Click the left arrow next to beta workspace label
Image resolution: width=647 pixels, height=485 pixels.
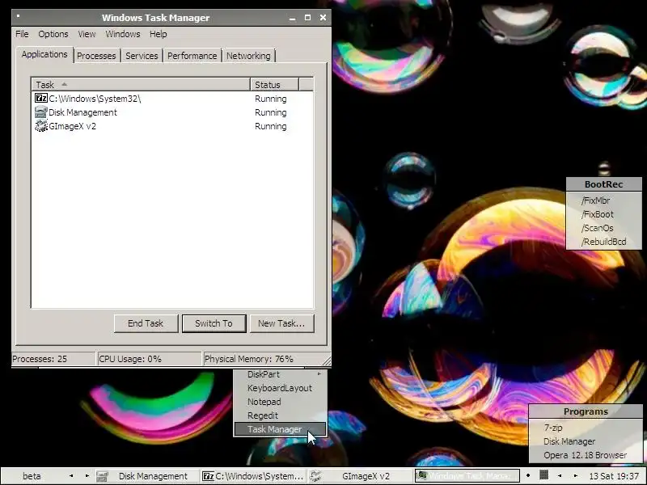click(71, 476)
